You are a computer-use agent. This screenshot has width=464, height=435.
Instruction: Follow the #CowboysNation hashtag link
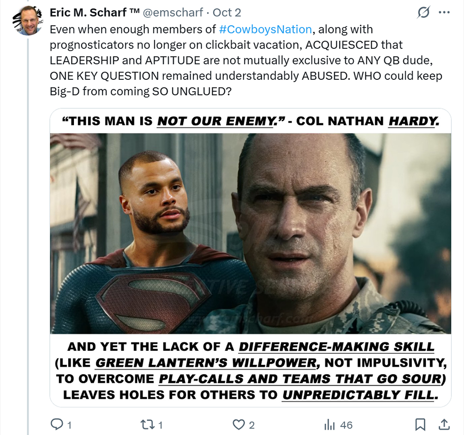tap(265, 29)
